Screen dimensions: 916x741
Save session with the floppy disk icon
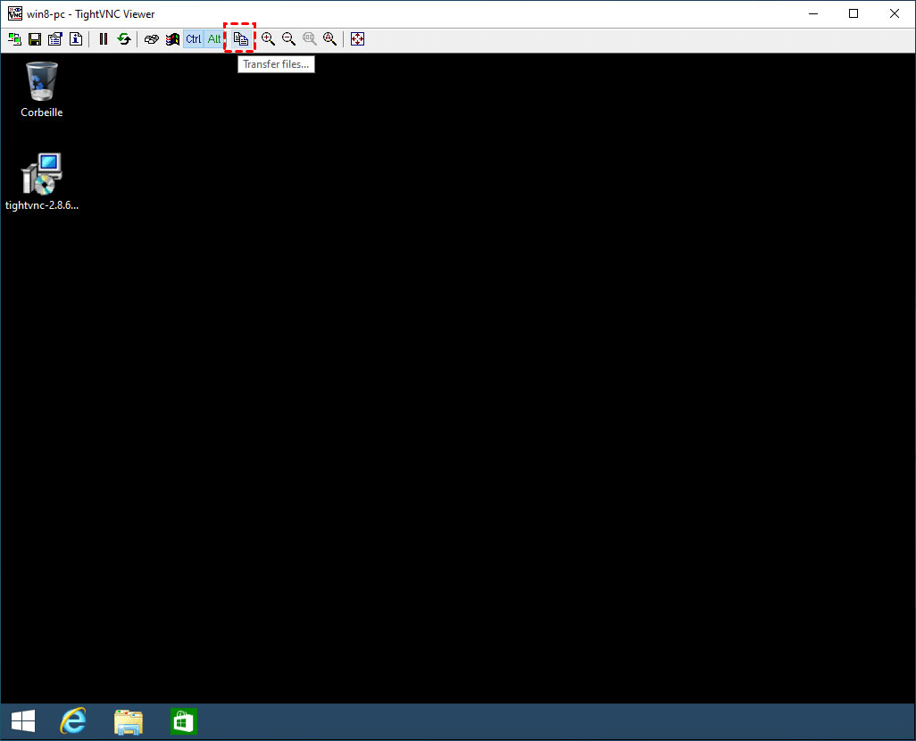pos(35,39)
